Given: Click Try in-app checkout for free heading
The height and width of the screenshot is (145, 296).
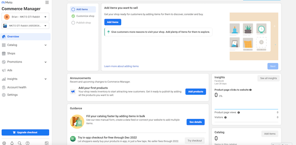Looking at the screenshot, I should coord(107,138).
